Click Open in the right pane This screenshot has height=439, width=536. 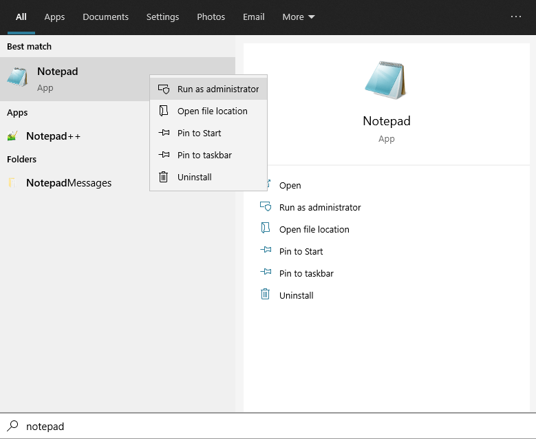tap(290, 186)
